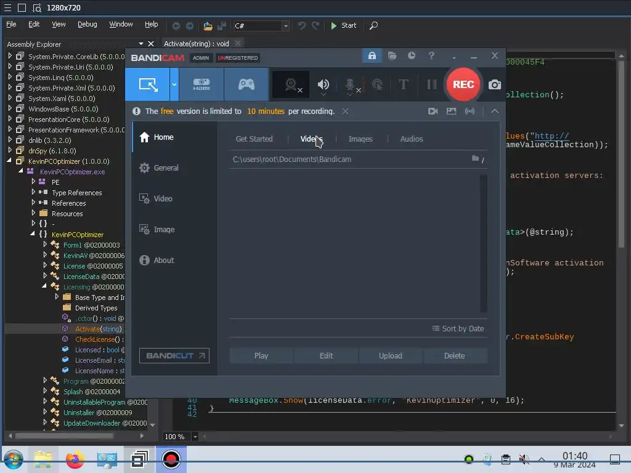The image size is (631, 473).
Task: Toggle mouse click effect icon
Action: point(377,84)
